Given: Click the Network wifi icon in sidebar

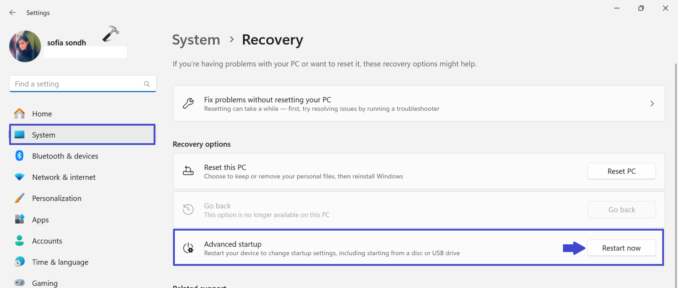Looking at the screenshot, I should tap(20, 177).
